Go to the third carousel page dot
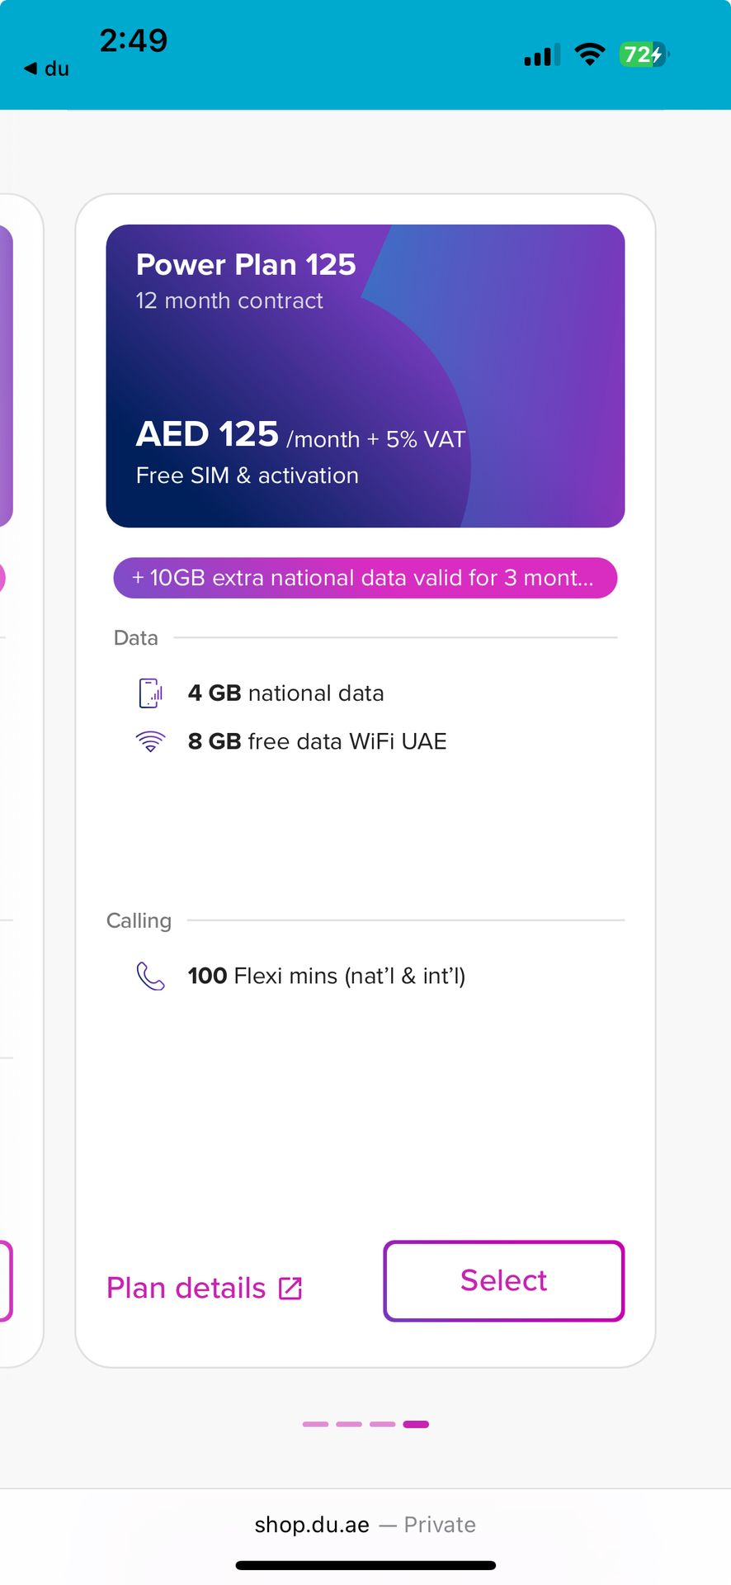731x1585 pixels. pos(382,1424)
